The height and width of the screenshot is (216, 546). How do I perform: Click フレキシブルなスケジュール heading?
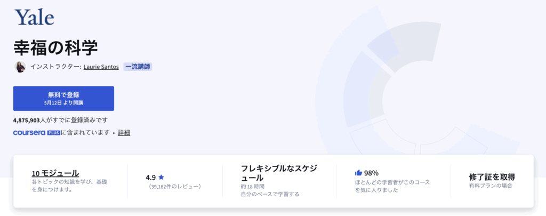click(279, 173)
